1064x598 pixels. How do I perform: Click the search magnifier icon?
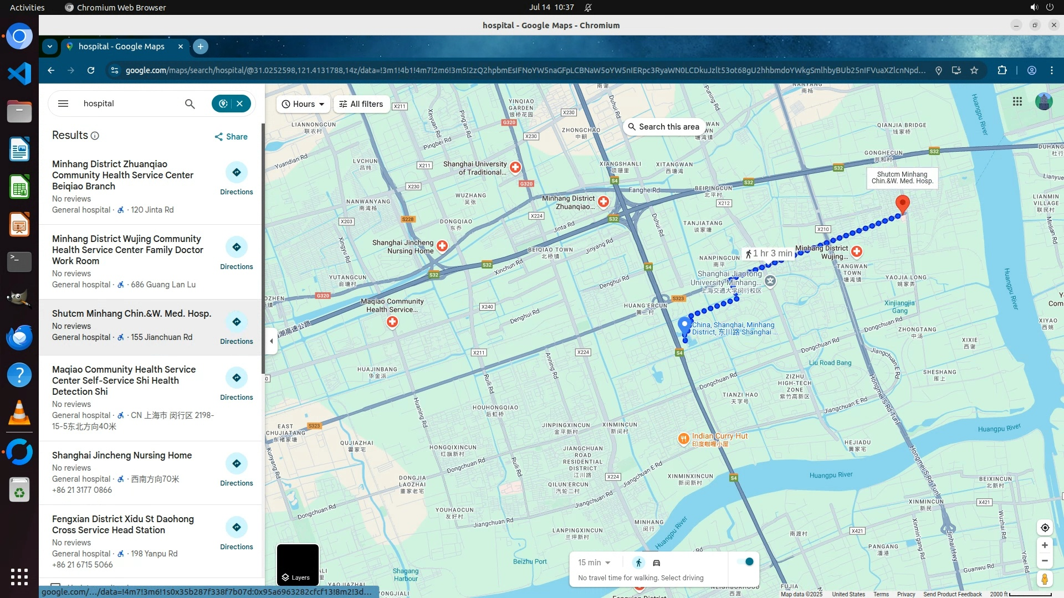(x=190, y=104)
